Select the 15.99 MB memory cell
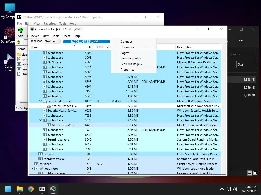Screen dimensions: 261x195 132,101
